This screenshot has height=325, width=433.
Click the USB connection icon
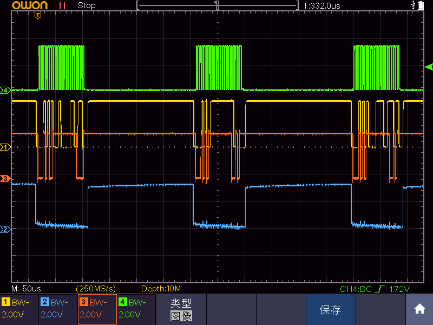pos(413,5)
